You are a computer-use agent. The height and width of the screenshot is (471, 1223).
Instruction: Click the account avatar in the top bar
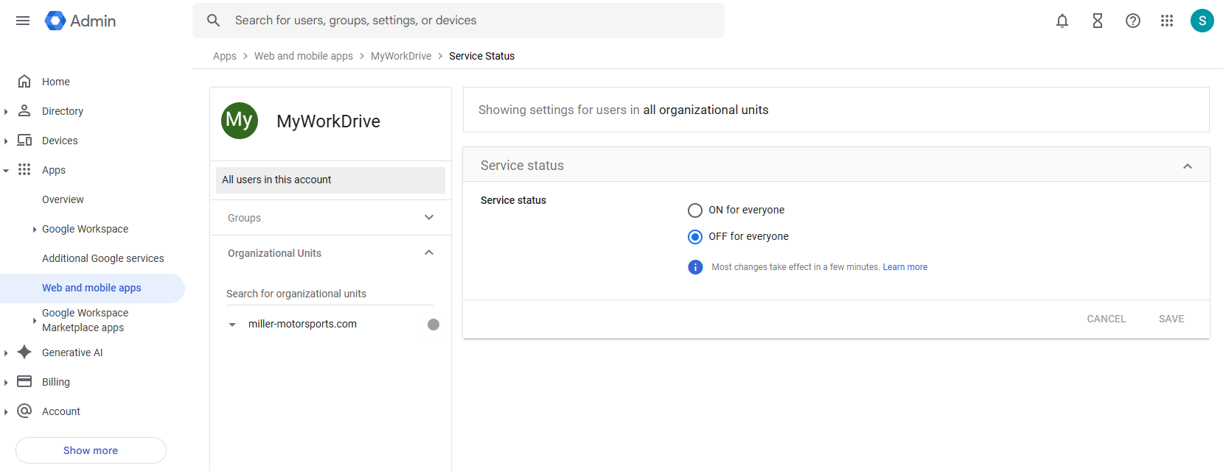click(x=1202, y=21)
